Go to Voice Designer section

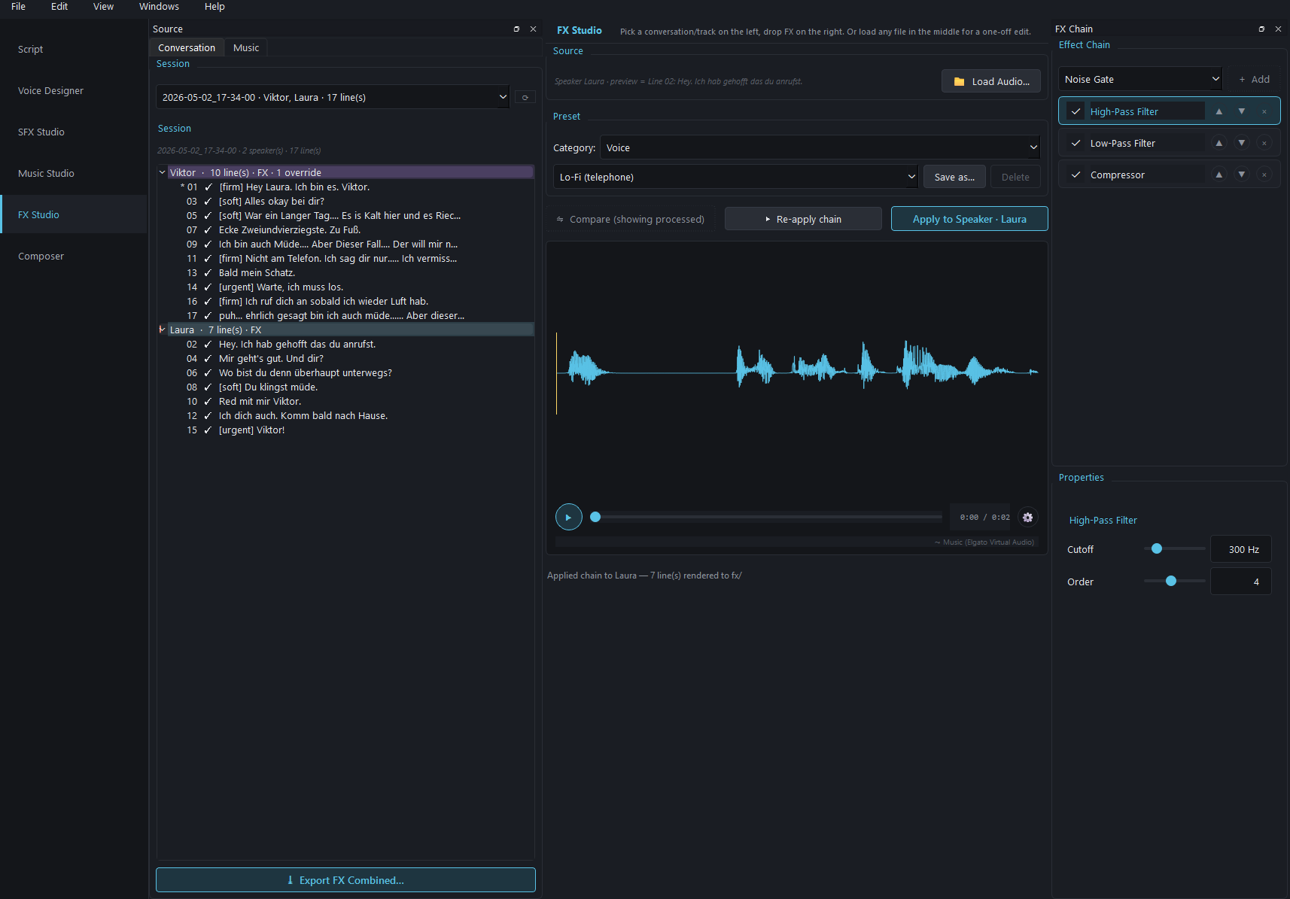click(x=73, y=90)
